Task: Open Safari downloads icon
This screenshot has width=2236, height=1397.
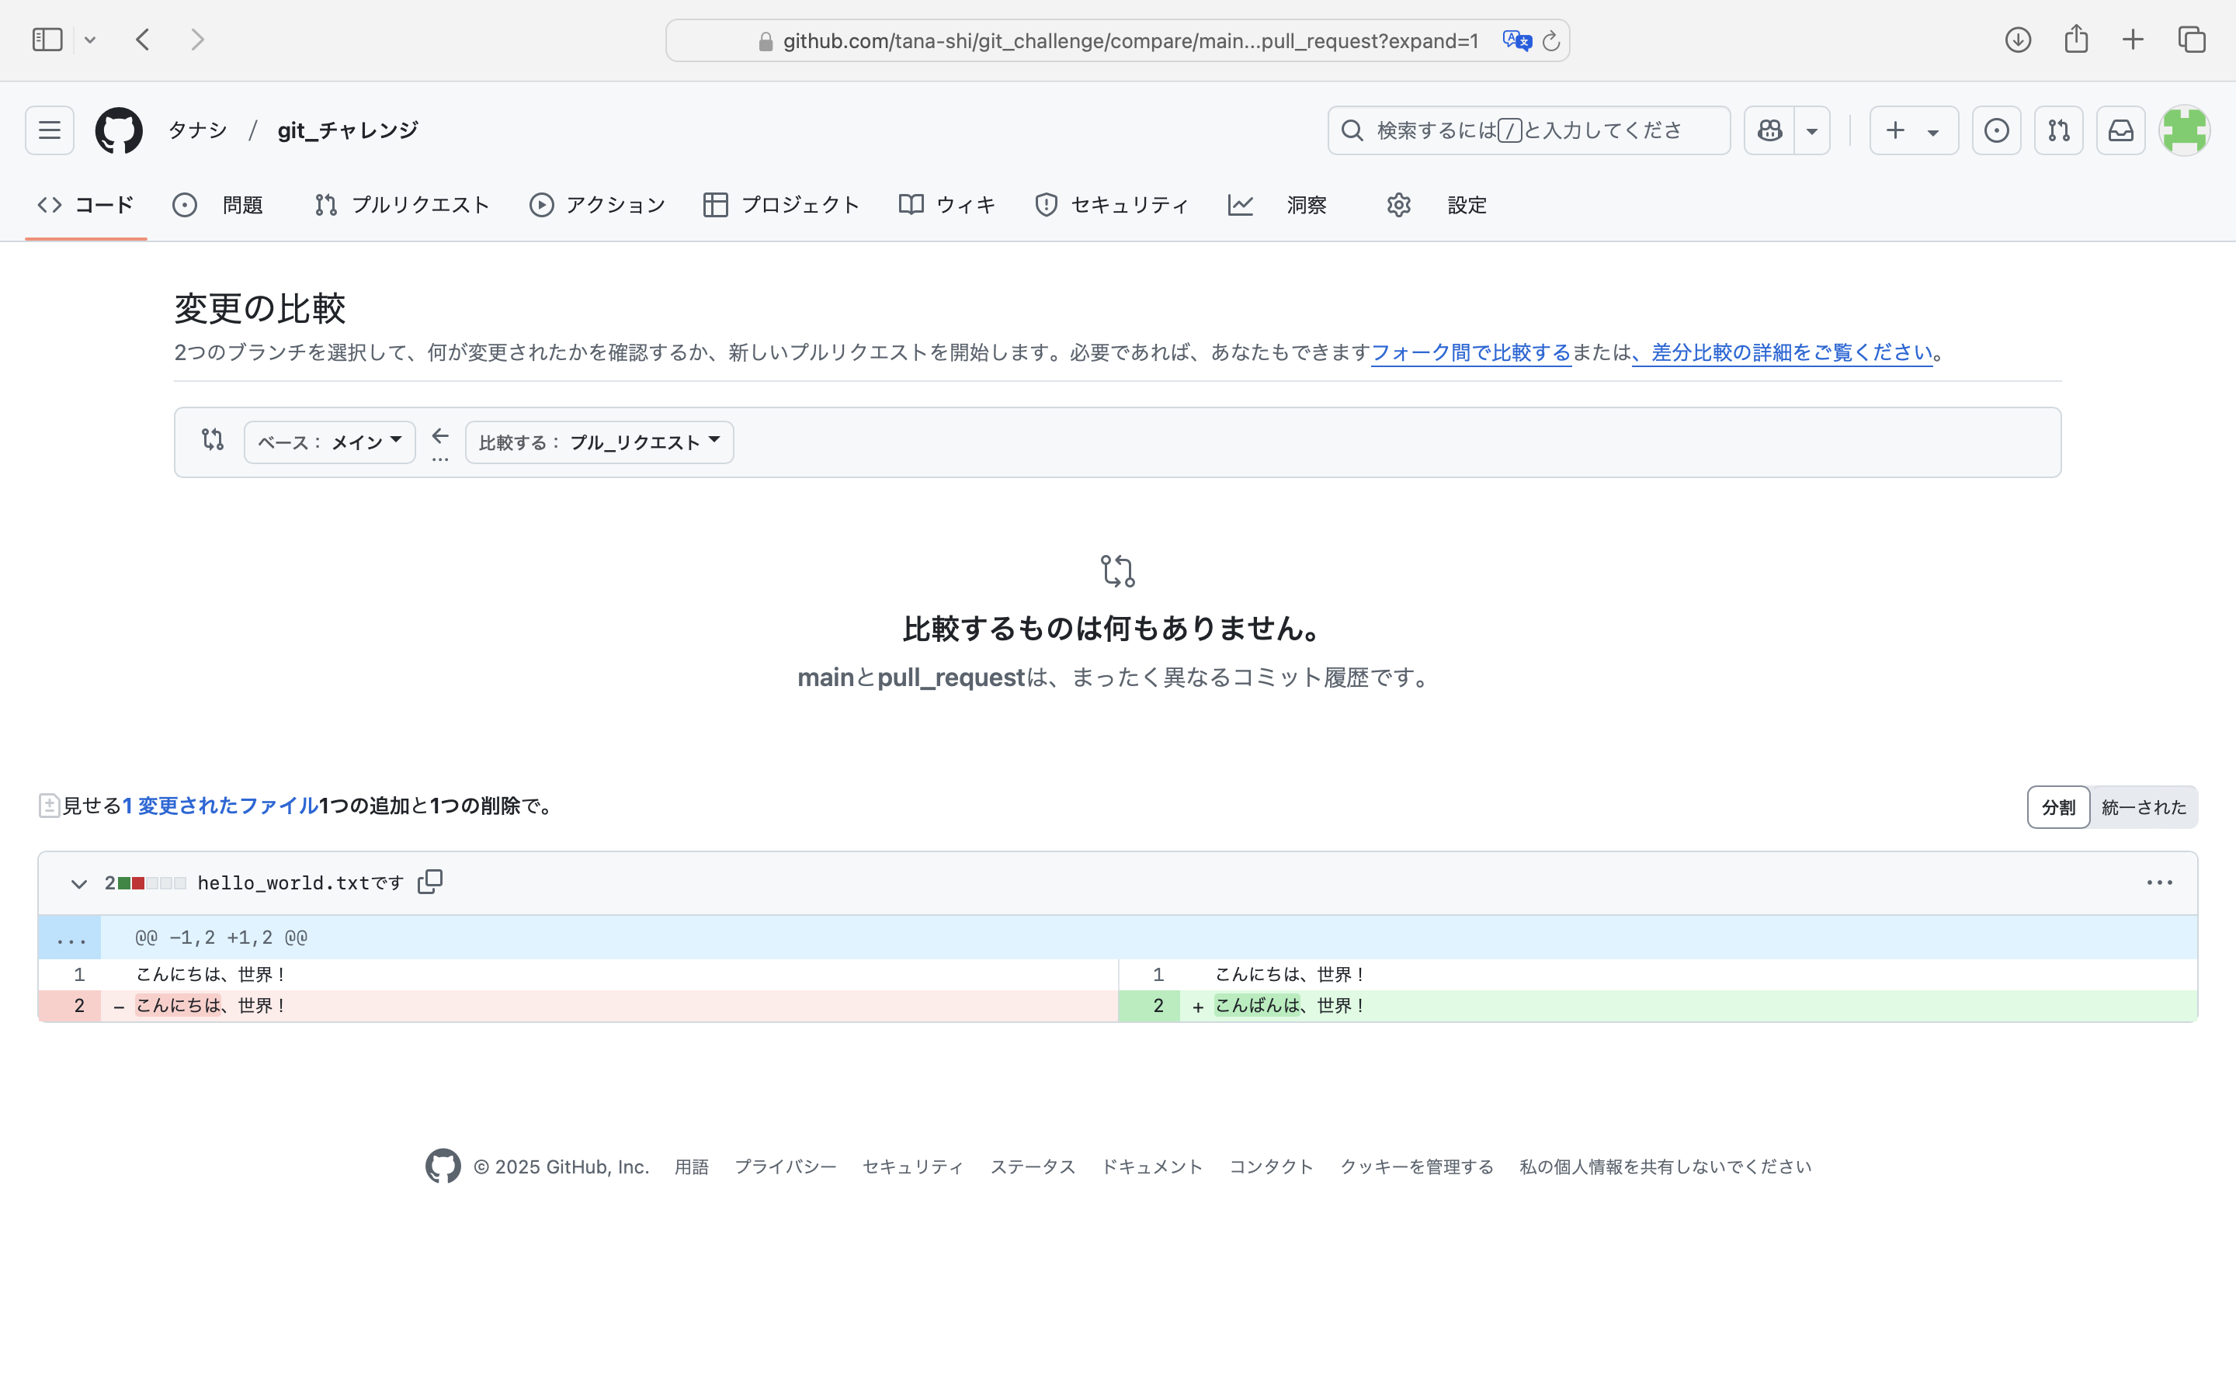Action: coord(2018,40)
